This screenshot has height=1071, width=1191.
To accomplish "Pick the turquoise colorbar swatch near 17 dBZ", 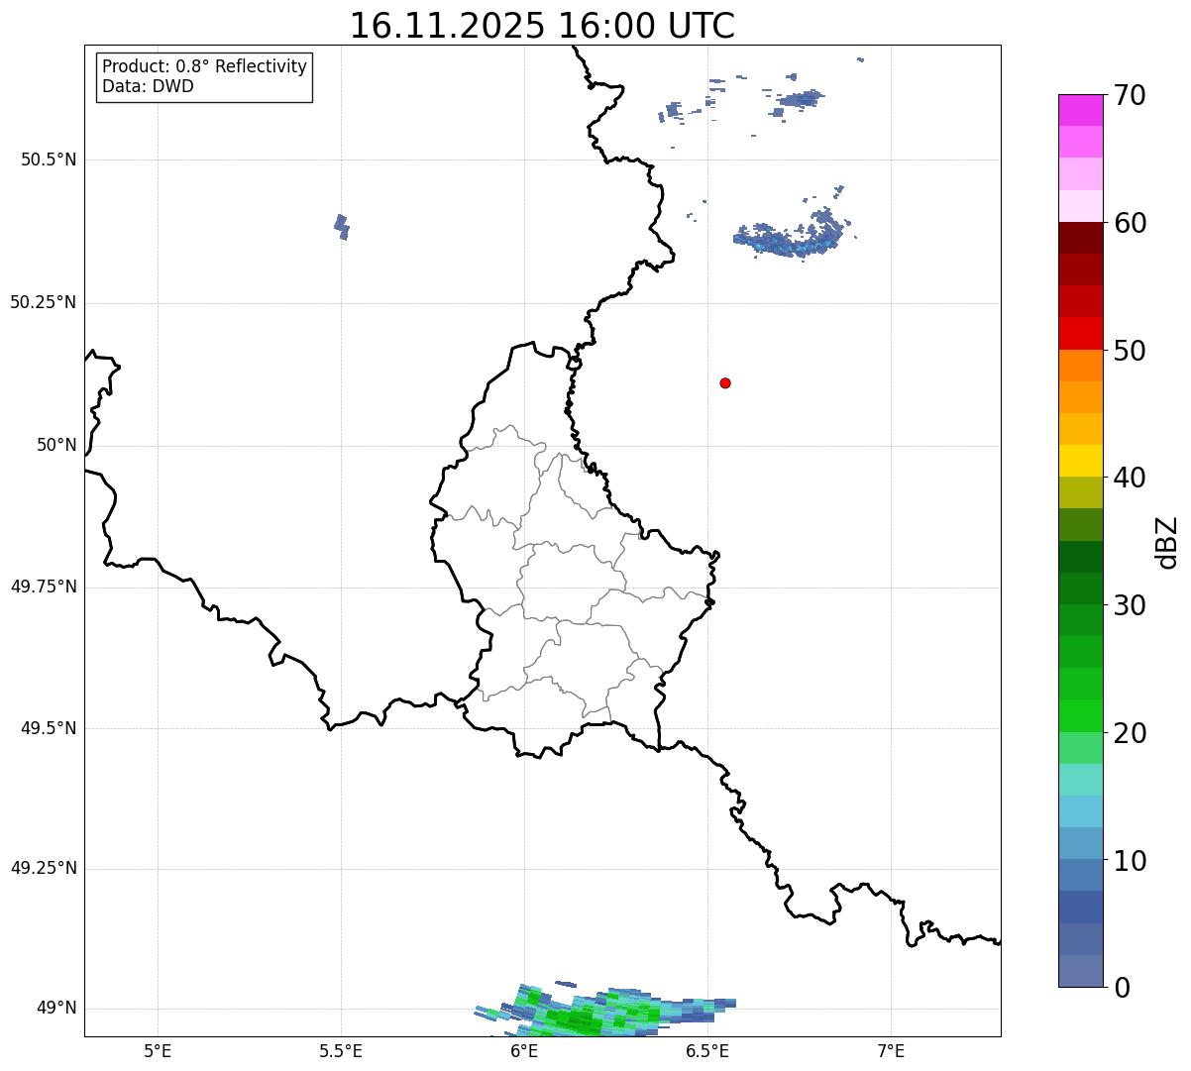I will pos(1081,780).
